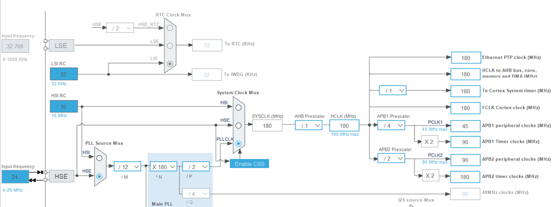558x207 pixels.
Task: Click the HSE input frequency 24 field
Action: pyautogui.click(x=15, y=177)
